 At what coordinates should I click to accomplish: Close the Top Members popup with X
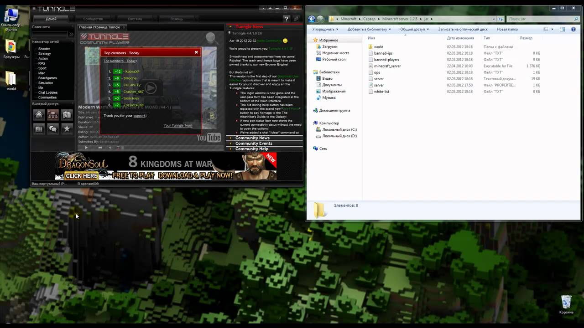coord(197,52)
